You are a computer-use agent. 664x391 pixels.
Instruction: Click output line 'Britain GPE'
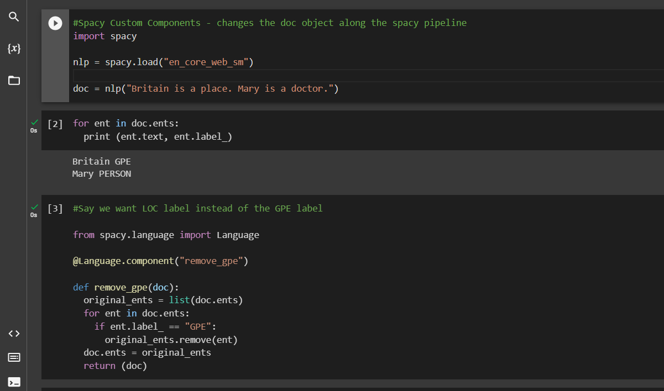point(102,162)
